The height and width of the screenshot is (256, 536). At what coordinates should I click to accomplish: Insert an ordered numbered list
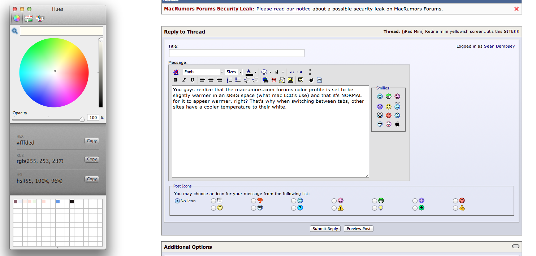point(230,80)
